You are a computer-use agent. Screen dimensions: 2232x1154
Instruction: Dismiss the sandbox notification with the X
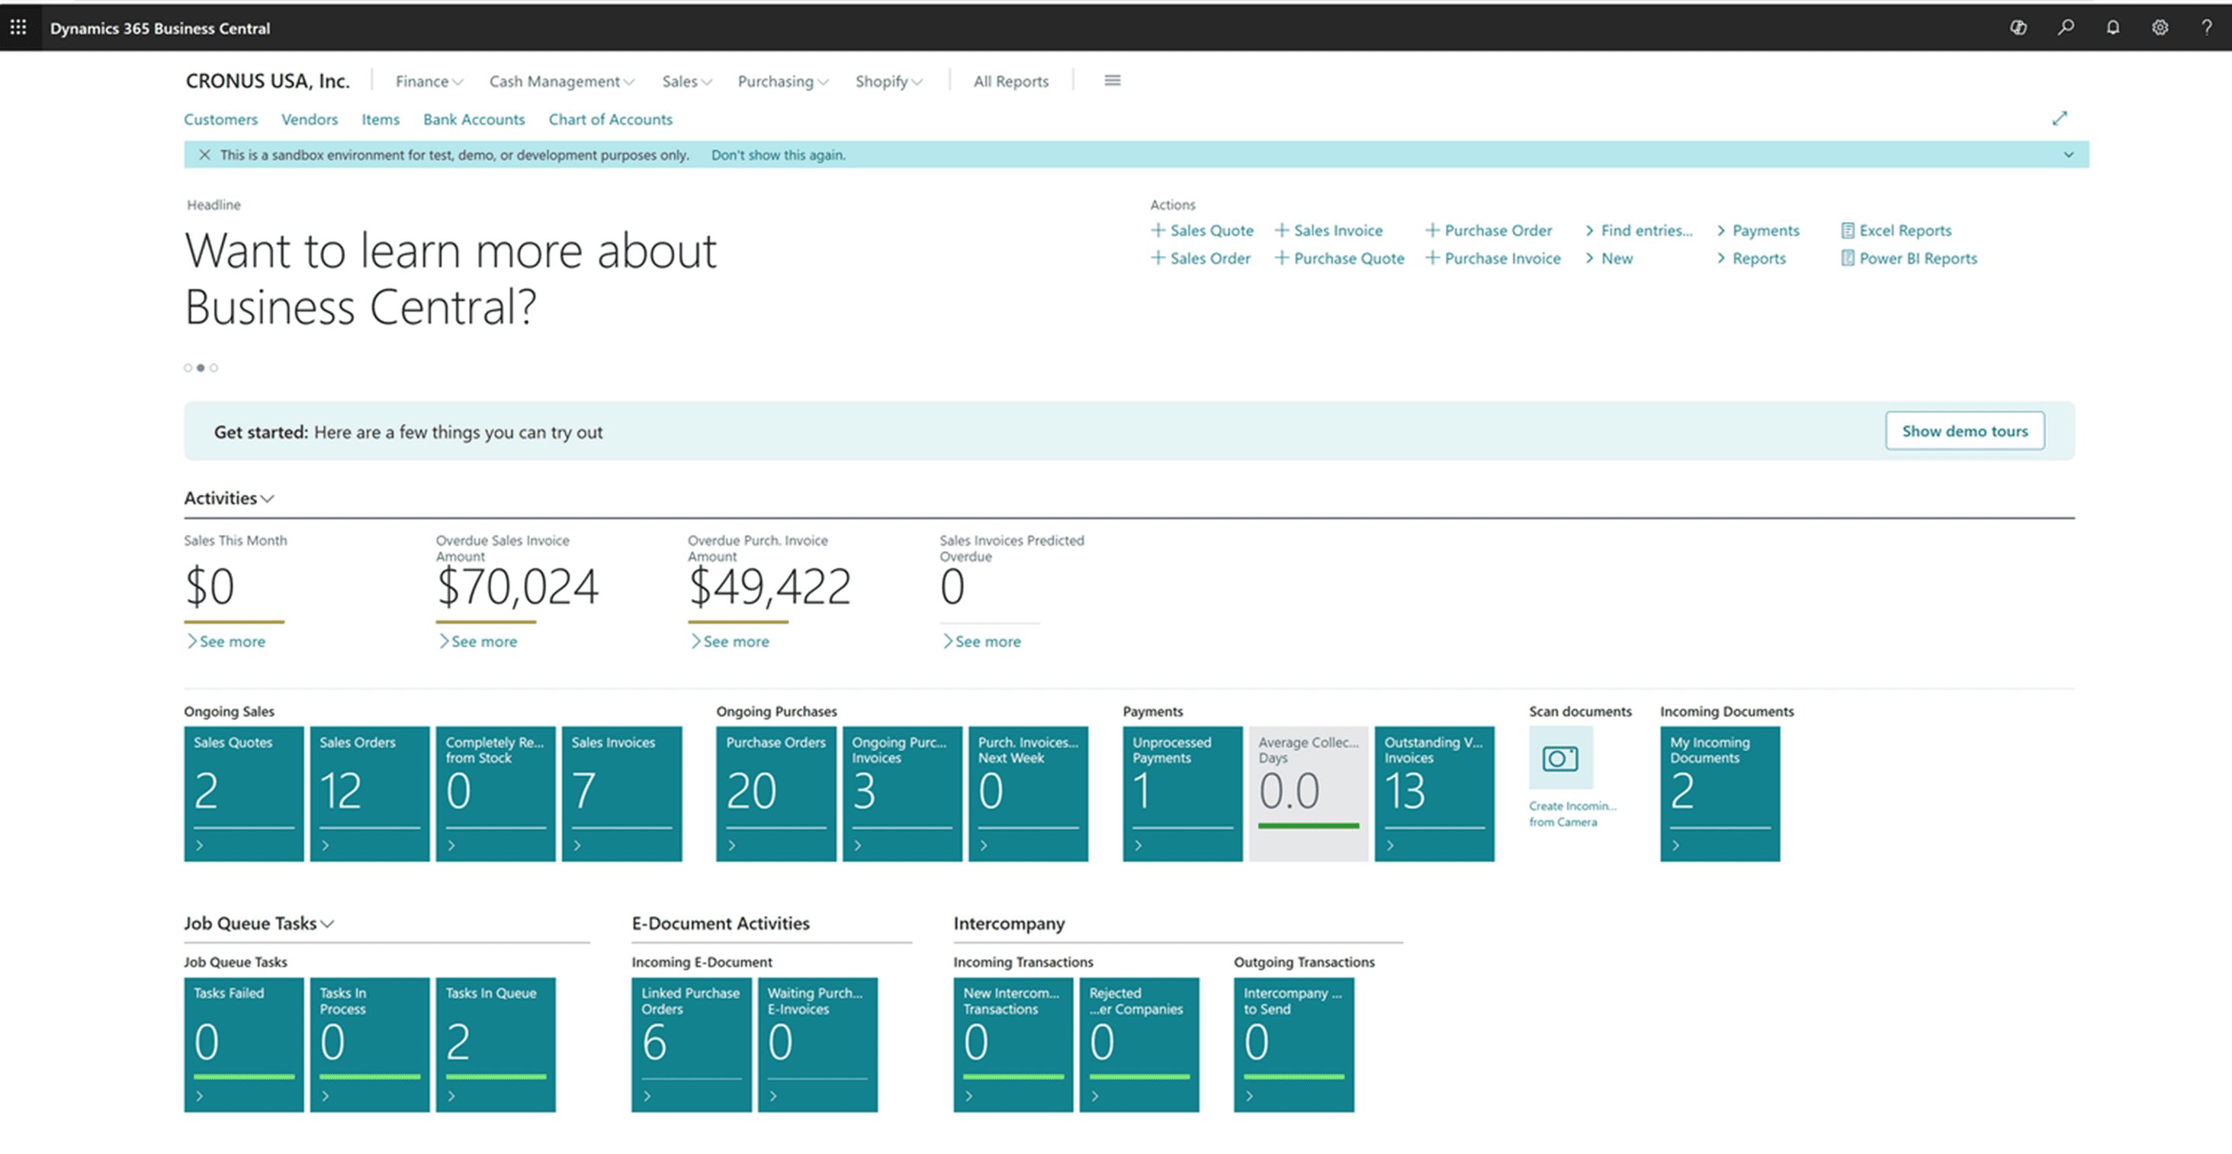[204, 154]
